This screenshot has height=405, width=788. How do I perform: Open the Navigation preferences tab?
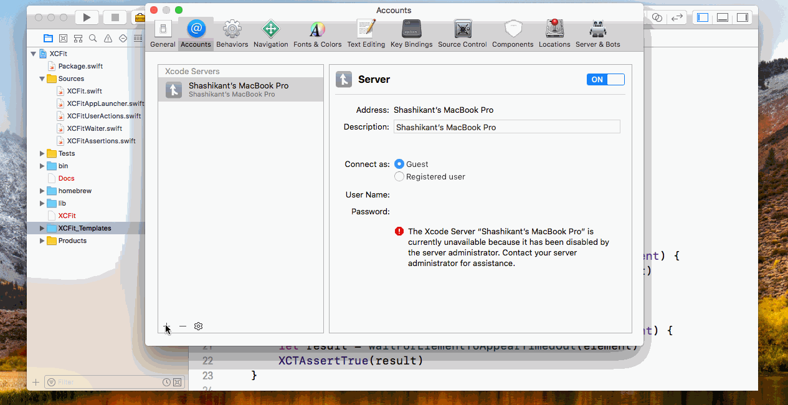tap(270, 34)
